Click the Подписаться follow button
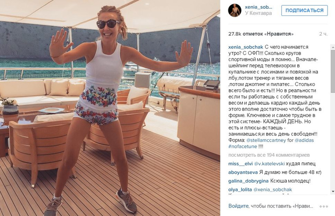This screenshot has width=335, height=216. tap(305, 10)
